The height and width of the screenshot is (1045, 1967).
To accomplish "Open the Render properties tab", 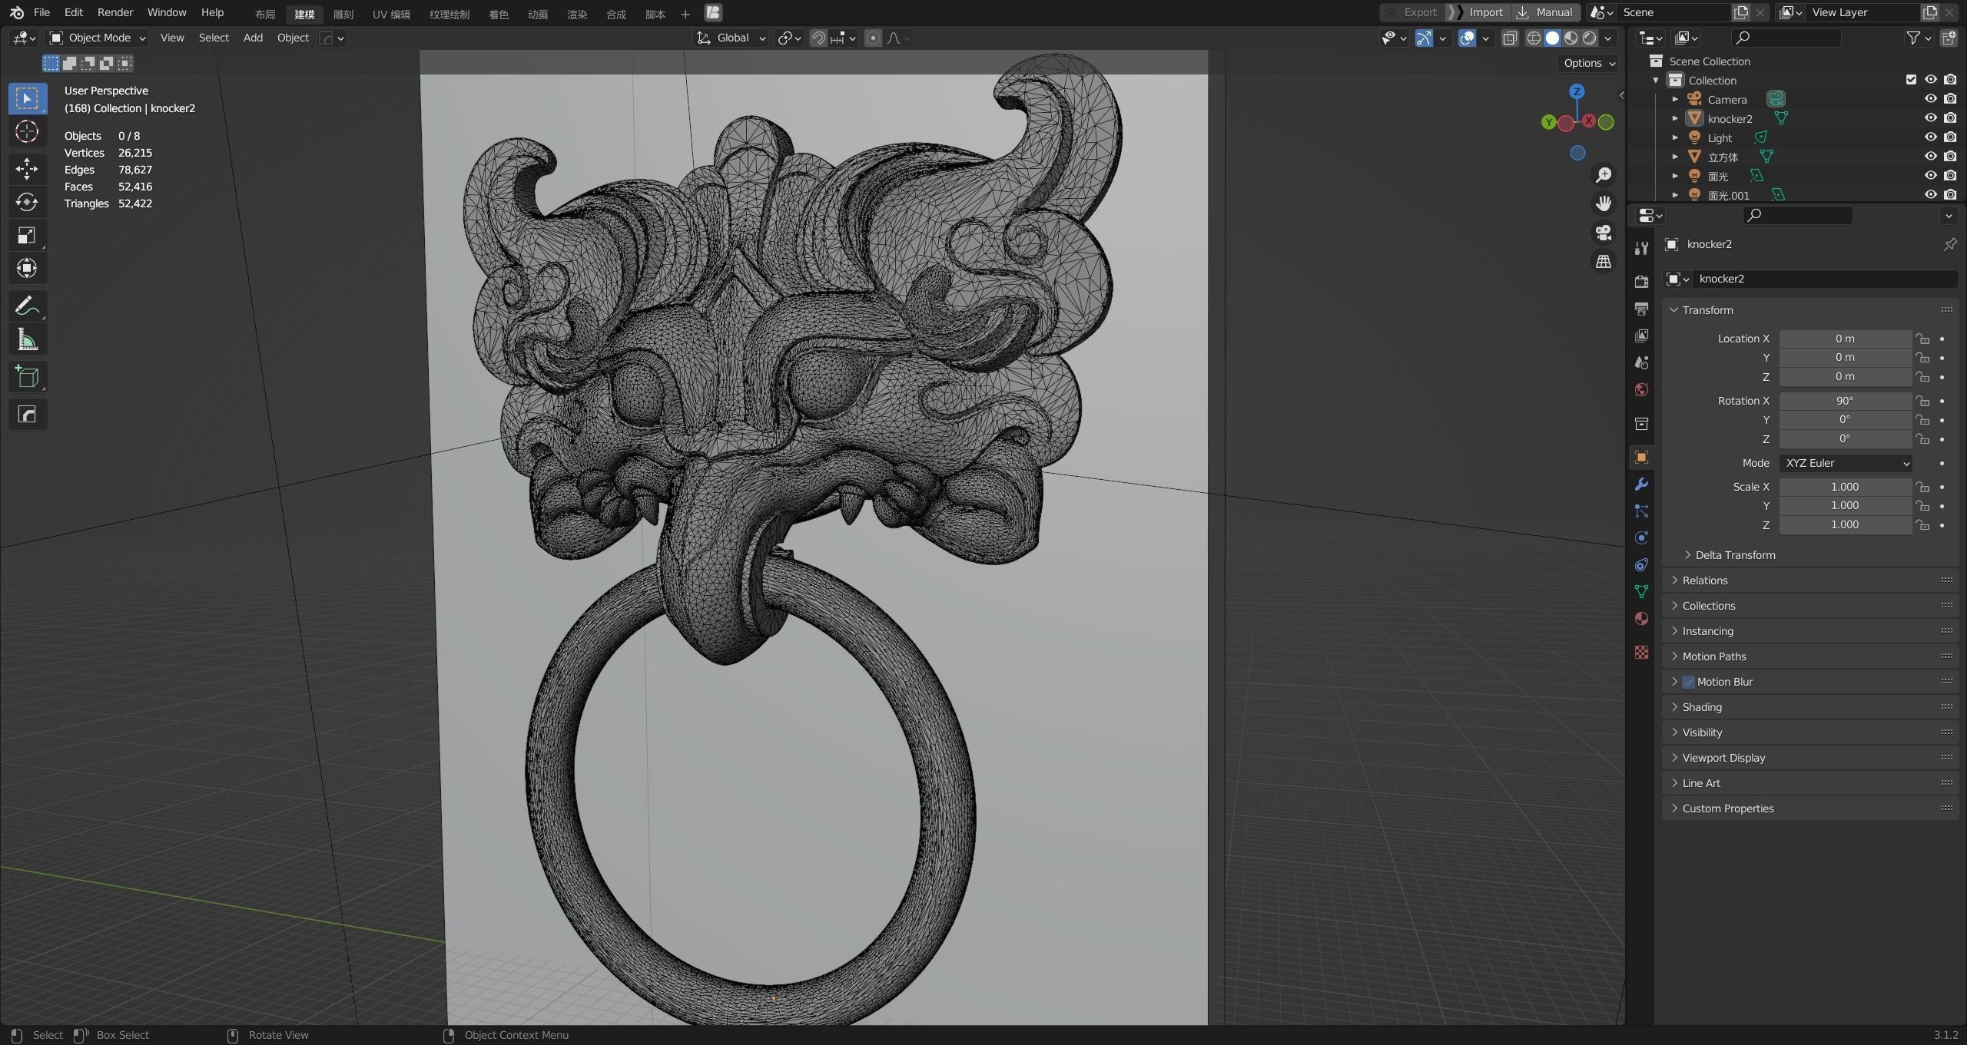I will [x=1641, y=282].
